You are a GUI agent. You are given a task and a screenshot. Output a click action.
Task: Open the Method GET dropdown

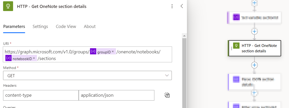pos(87,76)
